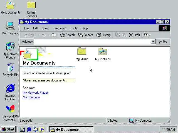Close the My Documents window
The height and width of the screenshot is (133, 178).
click(167, 22)
